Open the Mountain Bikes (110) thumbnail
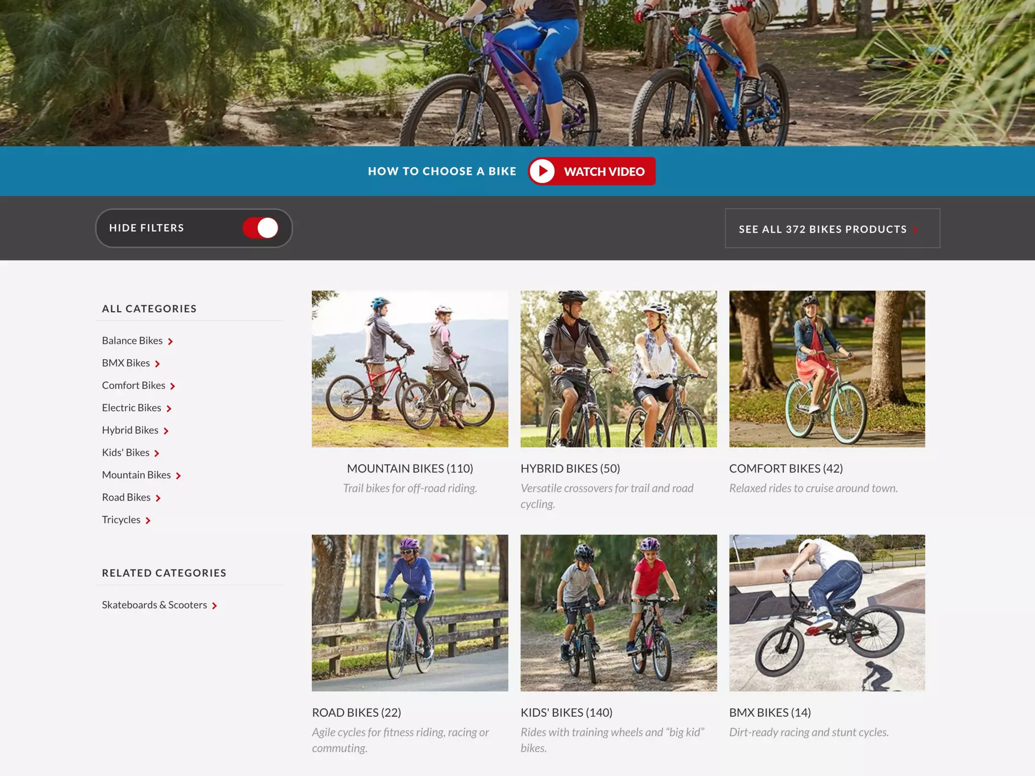Viewport: 1035px width, 776px height. tap(410, 369)
